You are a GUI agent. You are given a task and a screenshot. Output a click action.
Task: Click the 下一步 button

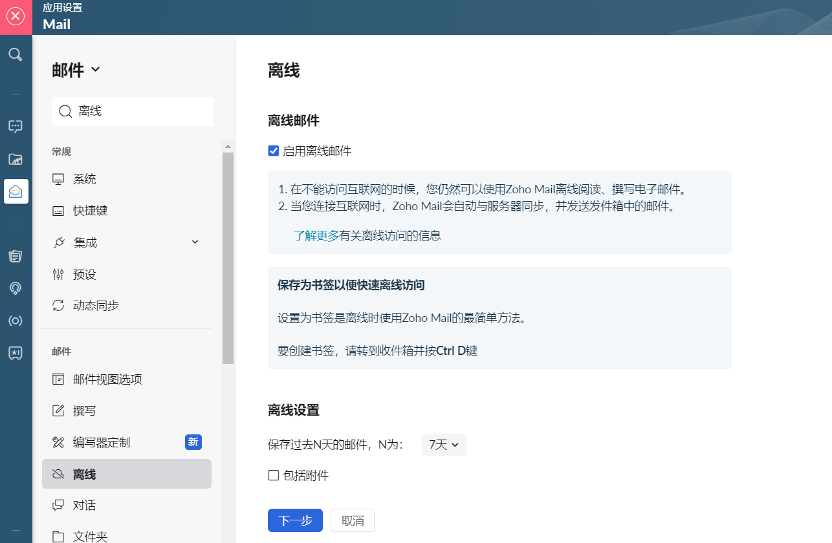coord(295,520)
